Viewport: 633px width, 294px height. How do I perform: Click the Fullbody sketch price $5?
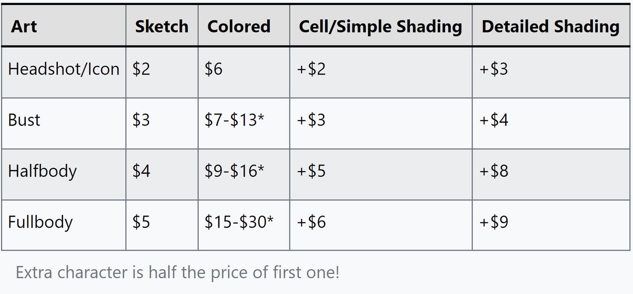pyautogui.click(x=141, y=222)
